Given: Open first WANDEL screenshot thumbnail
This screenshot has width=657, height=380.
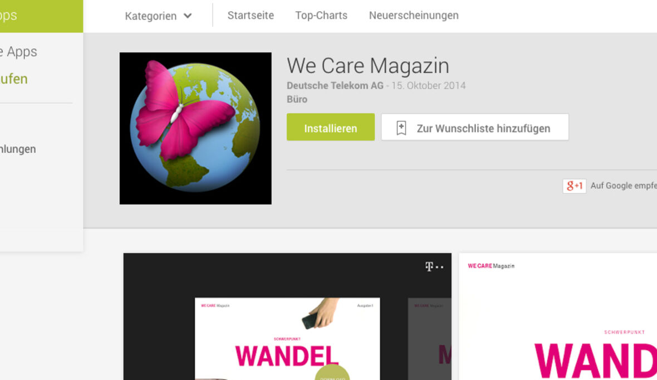Looking at the screenshot, I should coord(287,316).
